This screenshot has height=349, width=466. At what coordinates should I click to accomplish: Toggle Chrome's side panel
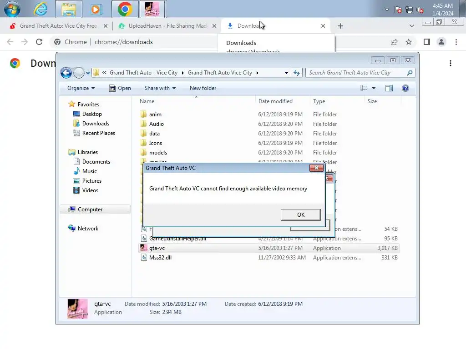(427, 42)
